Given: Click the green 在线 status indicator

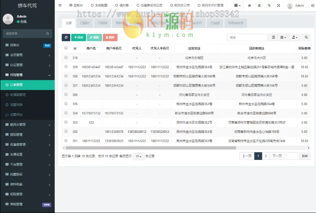Looking at the screenshot, I should [18, 21].
